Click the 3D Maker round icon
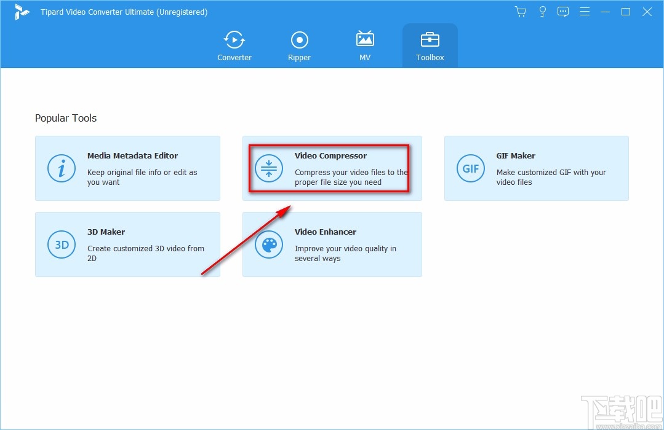Image resolution: width=664 pixels, height=430 pixels. [62, 244]
